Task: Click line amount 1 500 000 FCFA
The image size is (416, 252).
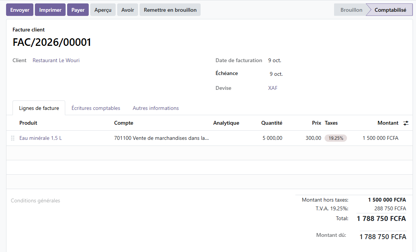Action: coord(380,138)
